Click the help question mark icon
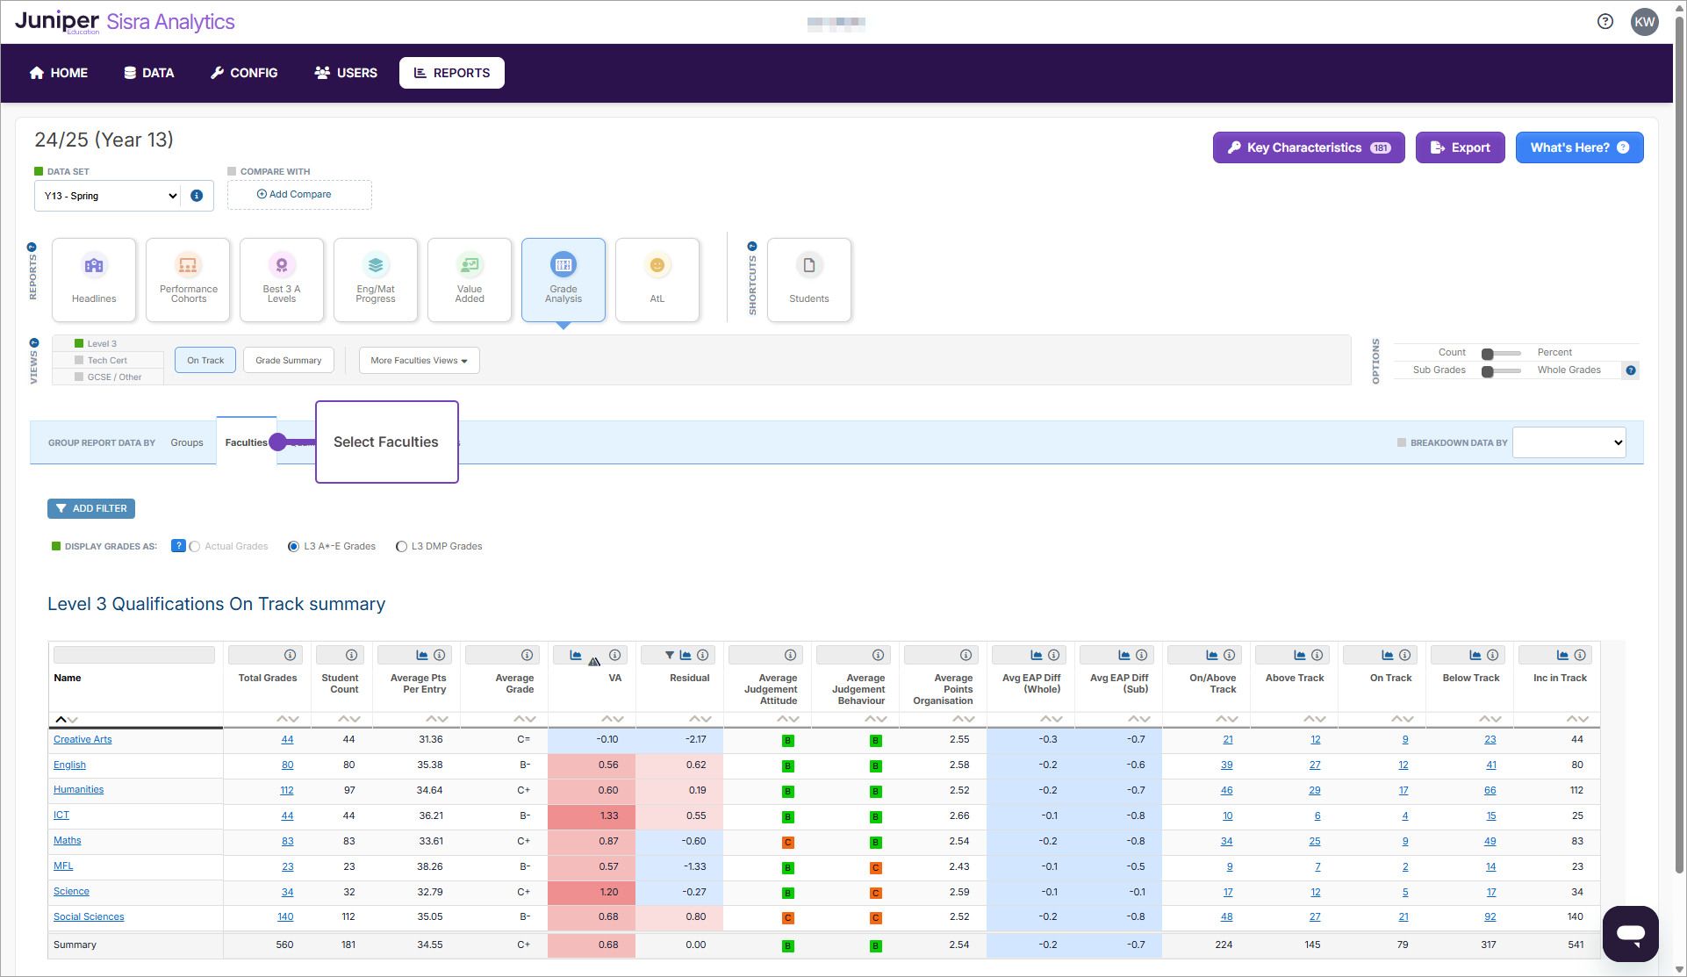The height and width of the screenshot is (977, 1687). tap(1605, 22)
